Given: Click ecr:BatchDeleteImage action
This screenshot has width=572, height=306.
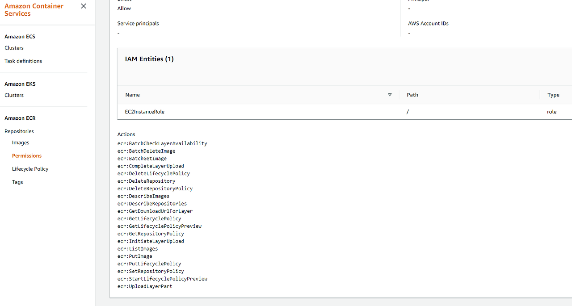Looking at the screenshot, I should 147,151.
